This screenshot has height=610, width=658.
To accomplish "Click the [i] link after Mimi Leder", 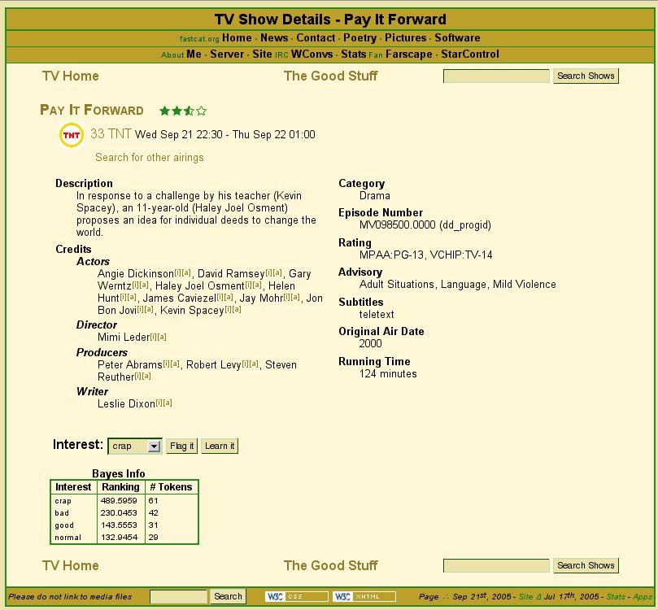I will coord(153,337).
